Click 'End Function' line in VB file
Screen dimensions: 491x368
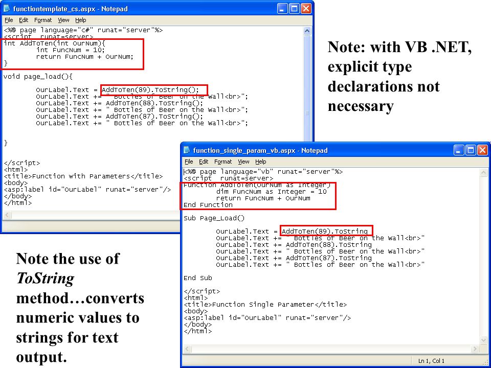click(208, 204)
